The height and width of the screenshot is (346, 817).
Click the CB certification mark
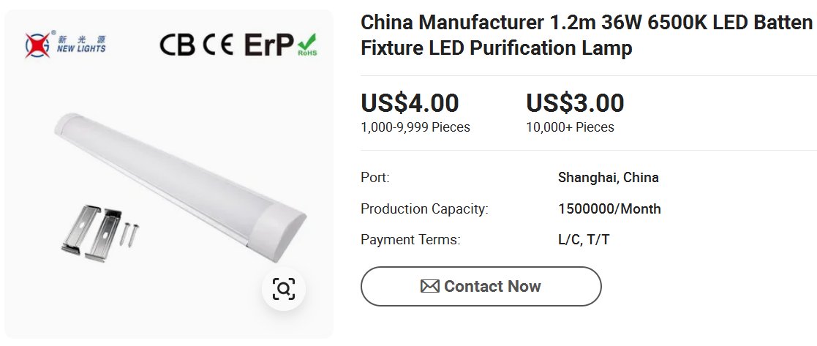point(178,45)
